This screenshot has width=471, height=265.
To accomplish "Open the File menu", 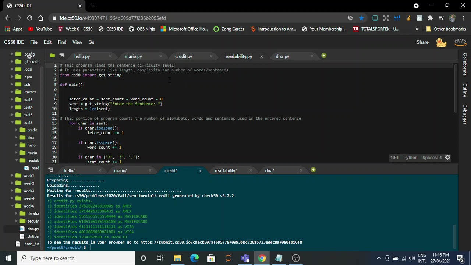I will click(33, 42).
